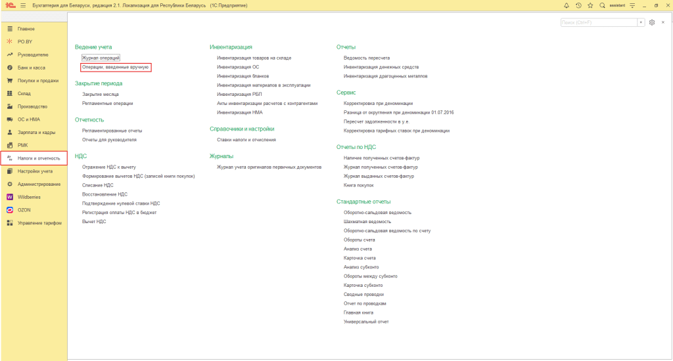Image resolution: width=673 pixels, height=361 pixels.
Task: Open Операции, введенные вручную
Action: (115, 68)
